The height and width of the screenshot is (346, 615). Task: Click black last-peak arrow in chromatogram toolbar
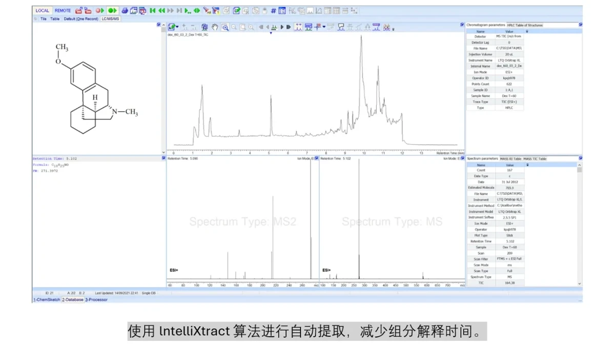point(289,27)
